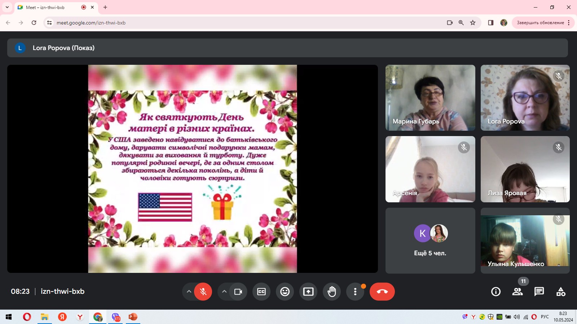
Task: Click the present screen icon
Action: [308, 292]
